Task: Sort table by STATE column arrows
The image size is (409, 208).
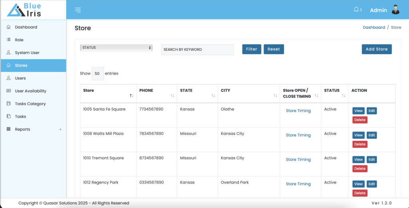Action: coord(213,96)
